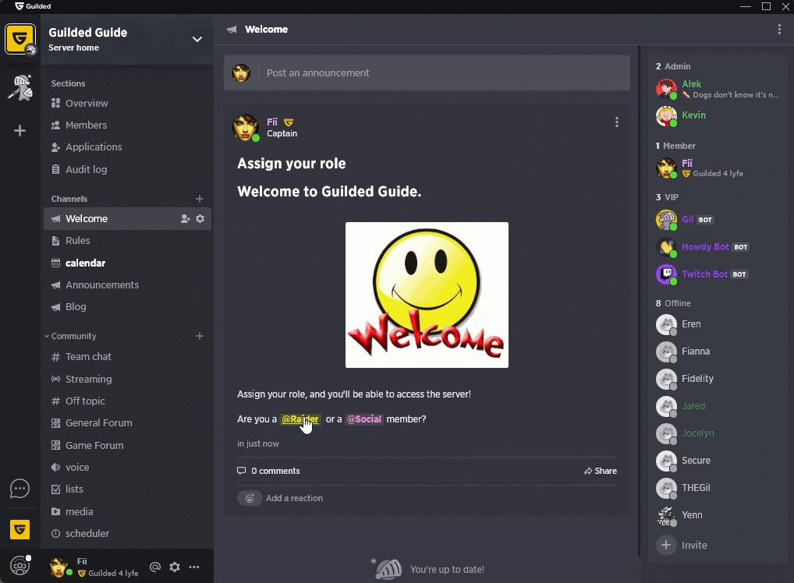Add a new server with plus icon
This screenshot has height=583, width=794.
tap(19, 131)
